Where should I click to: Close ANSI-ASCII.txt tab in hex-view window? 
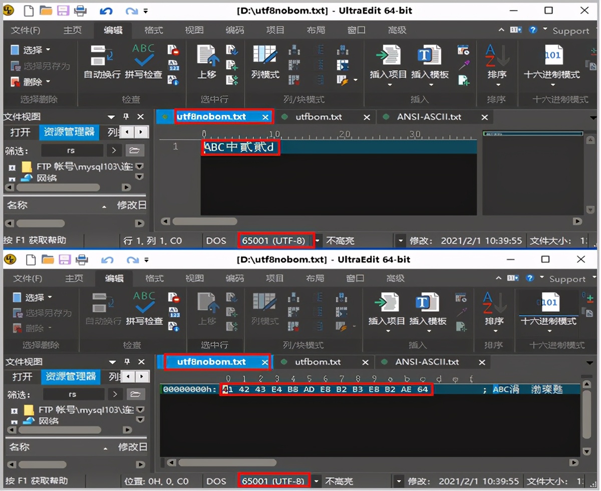coord(482,362)
